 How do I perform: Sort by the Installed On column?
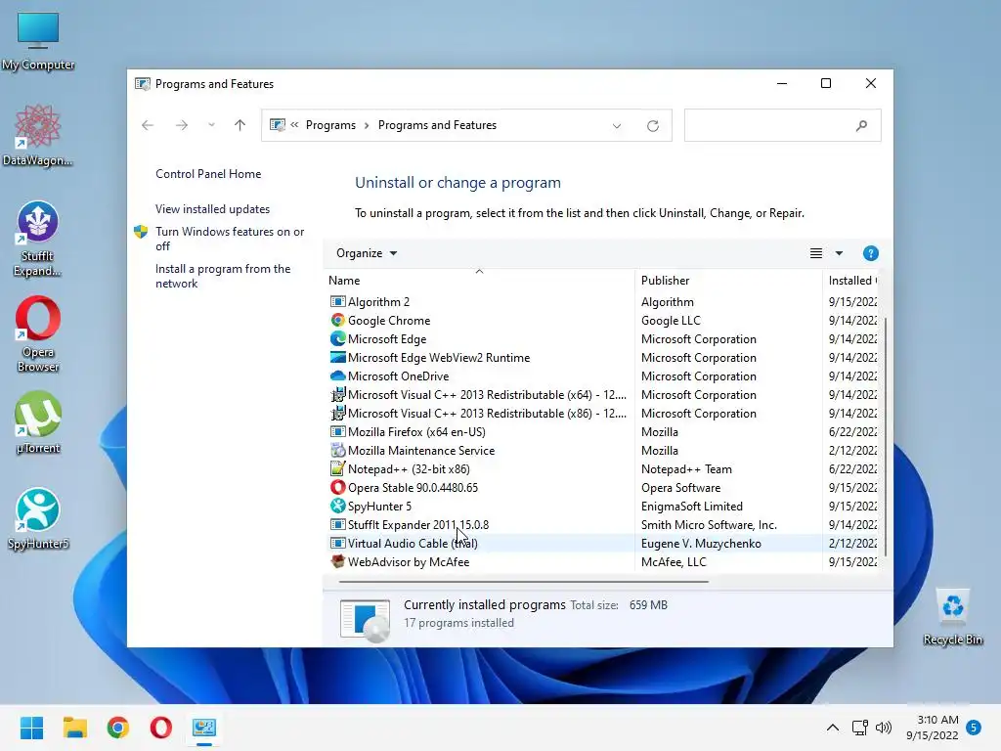tap(851, 281)
